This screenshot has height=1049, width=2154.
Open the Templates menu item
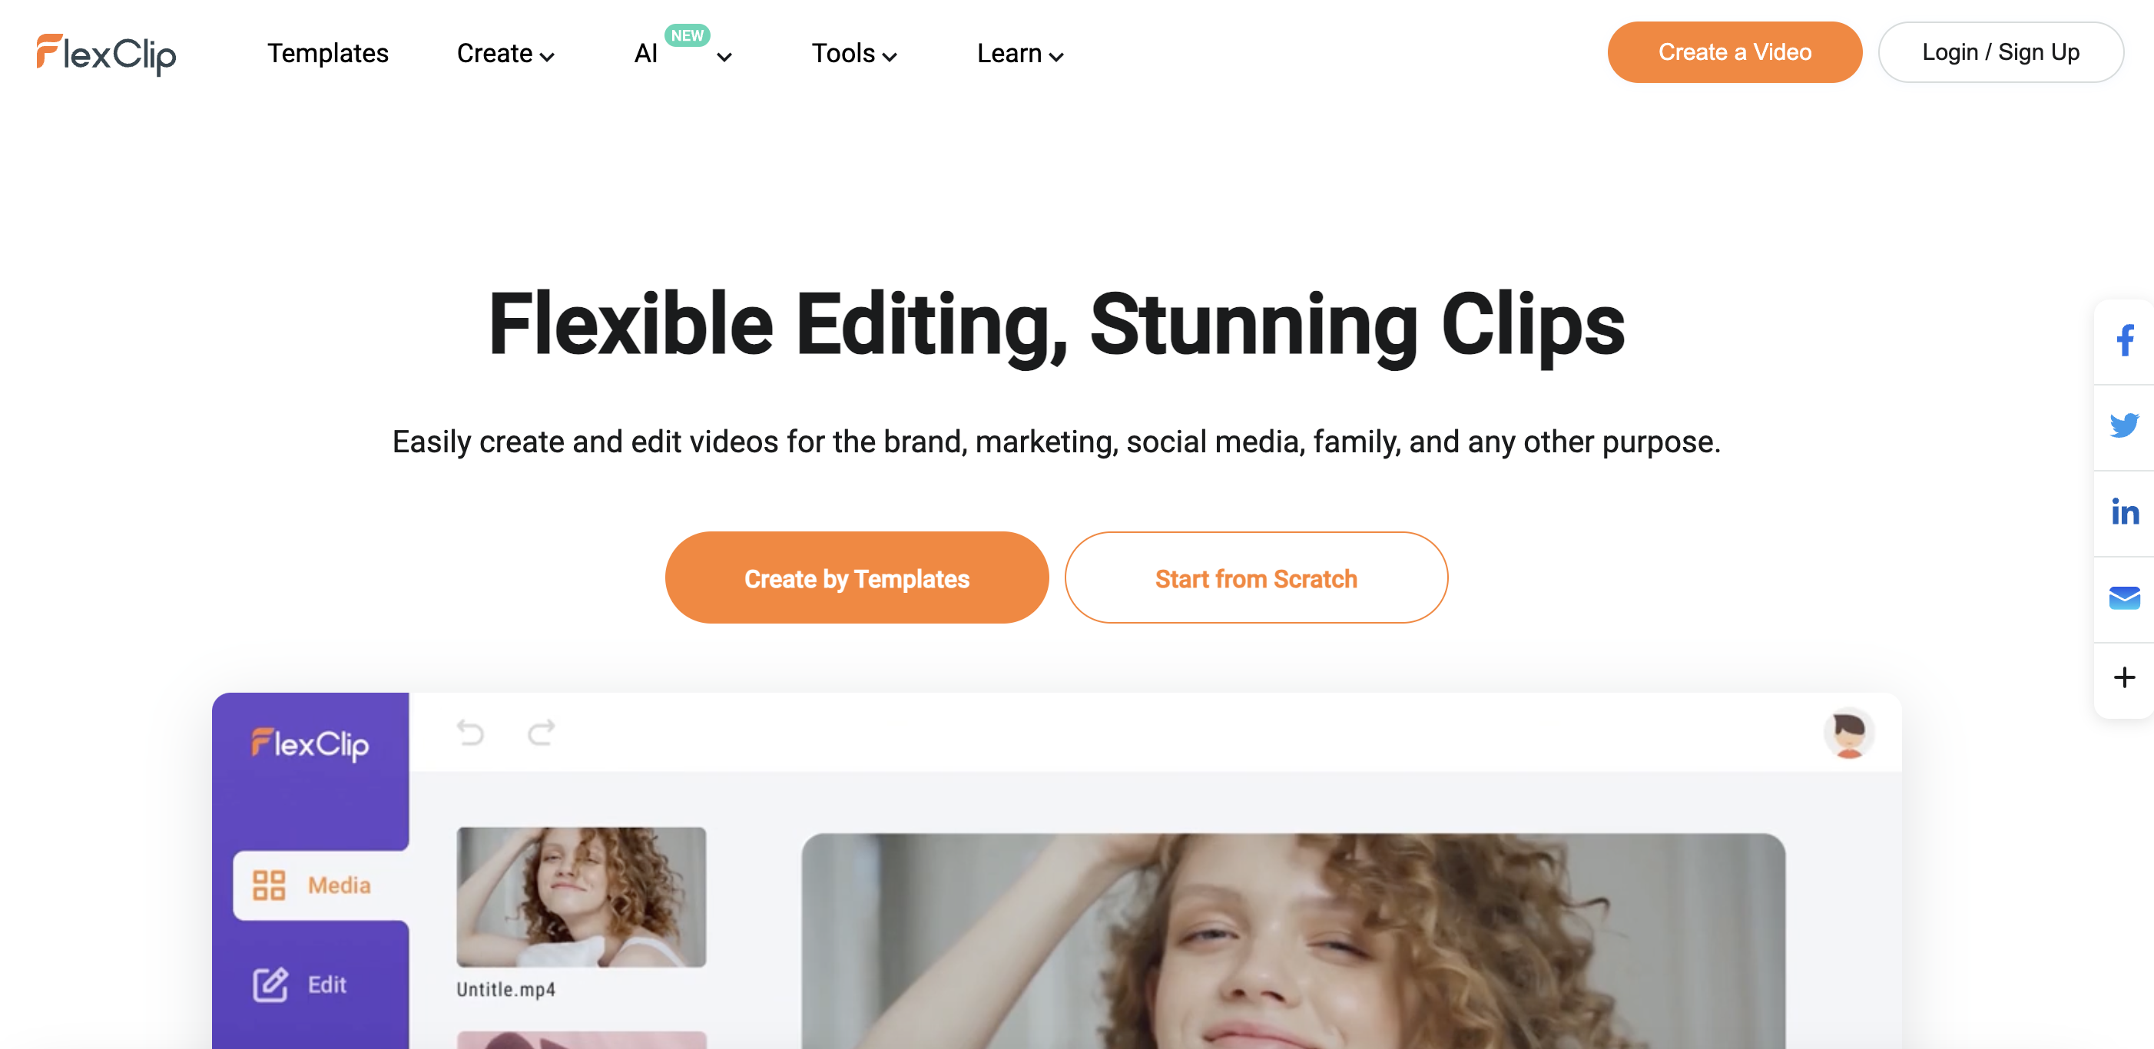point(328,54)
